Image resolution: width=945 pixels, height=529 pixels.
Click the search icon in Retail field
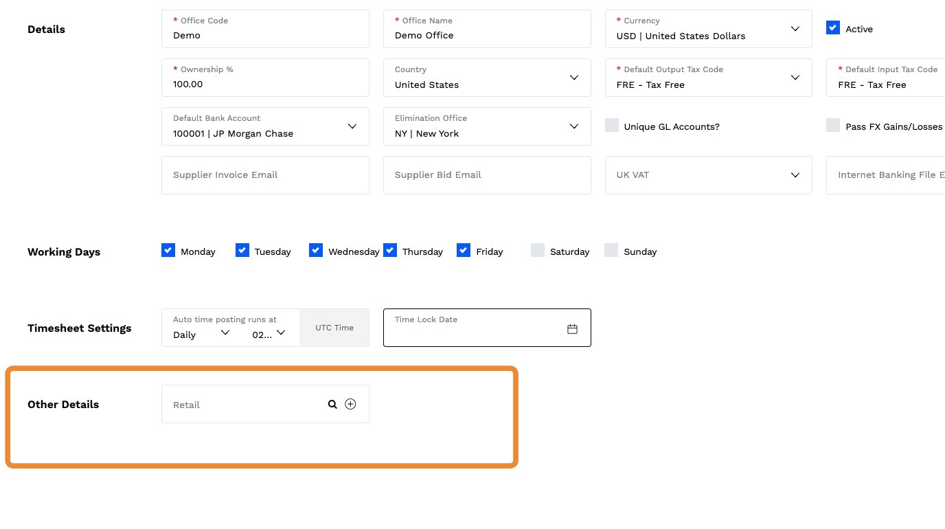332,405
